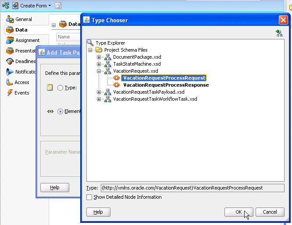Click the disabled save icon in the toolbar

click(58, 6)
